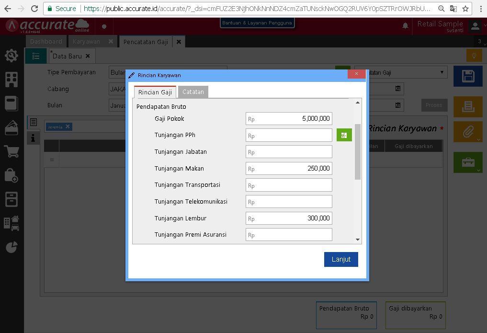This screenshot has width=487, height=333.
Task: Click the pie chart reports sidebar icon
Action: point(11,247)
